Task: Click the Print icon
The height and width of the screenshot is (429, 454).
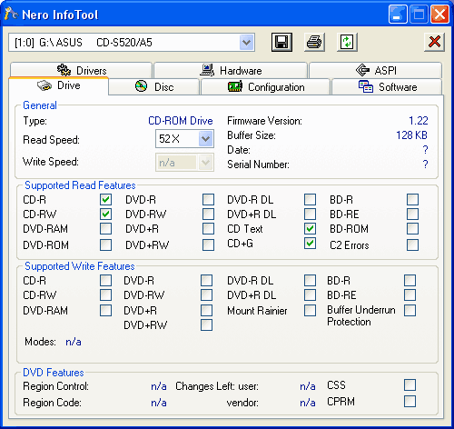Action: click(x=314, y=42)
